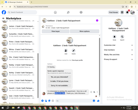Choose a GIF from composer
The height and width of the screenshot is (110, 138).
(x=53, y=101)
